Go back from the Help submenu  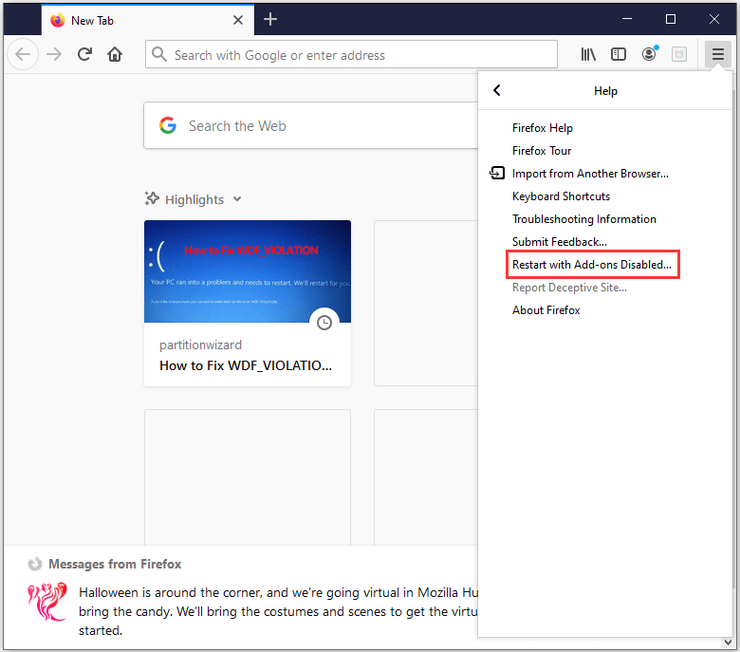tap(496, 90)
